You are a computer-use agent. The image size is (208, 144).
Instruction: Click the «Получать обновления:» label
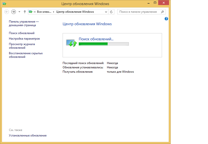[78, 72]
